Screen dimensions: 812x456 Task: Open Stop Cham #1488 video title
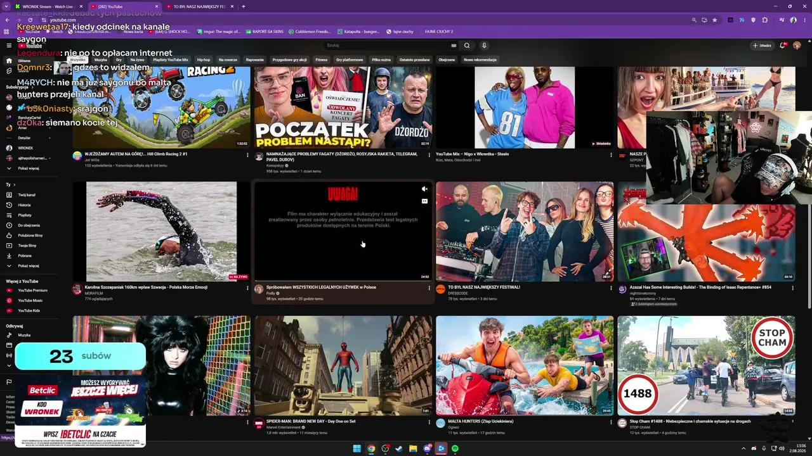click(690, 421)
